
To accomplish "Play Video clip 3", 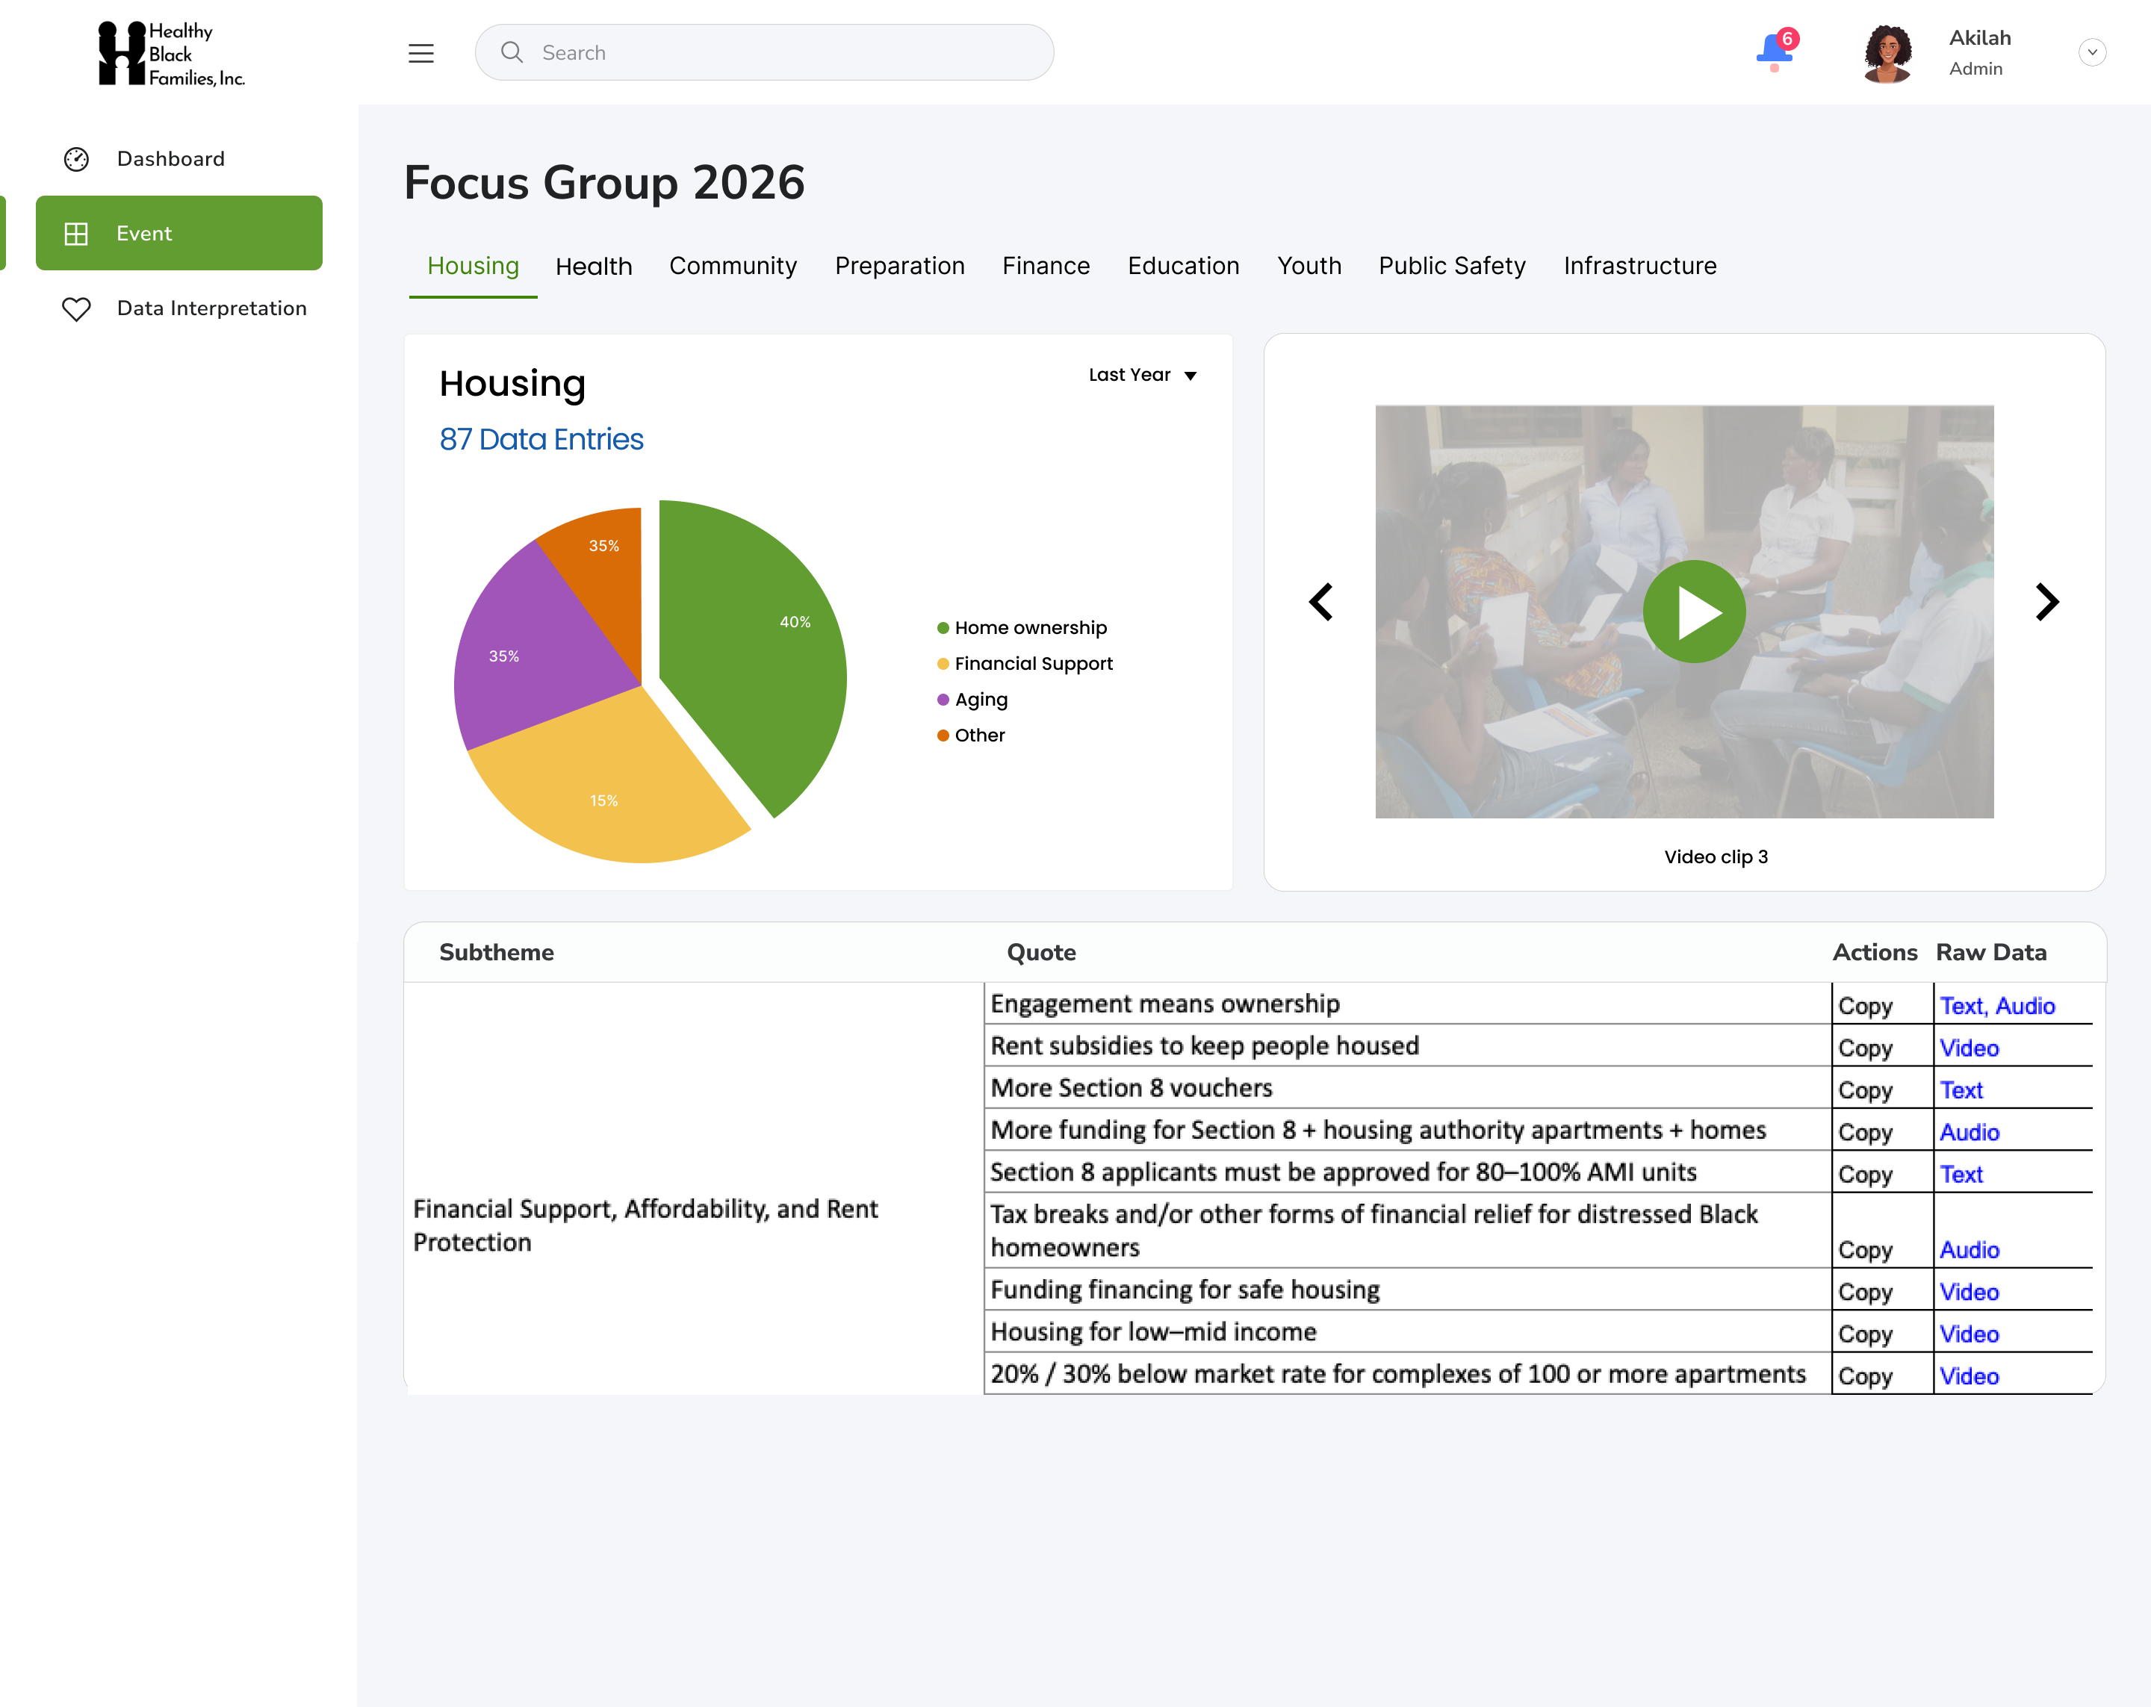I will point(1693,612).
